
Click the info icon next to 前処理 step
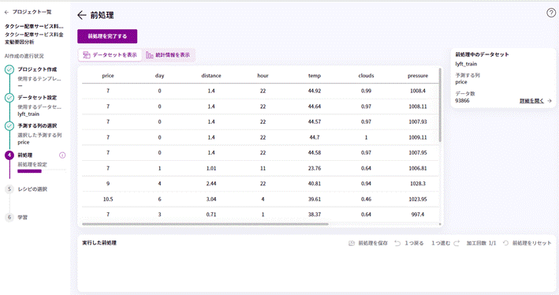[62, 155]
